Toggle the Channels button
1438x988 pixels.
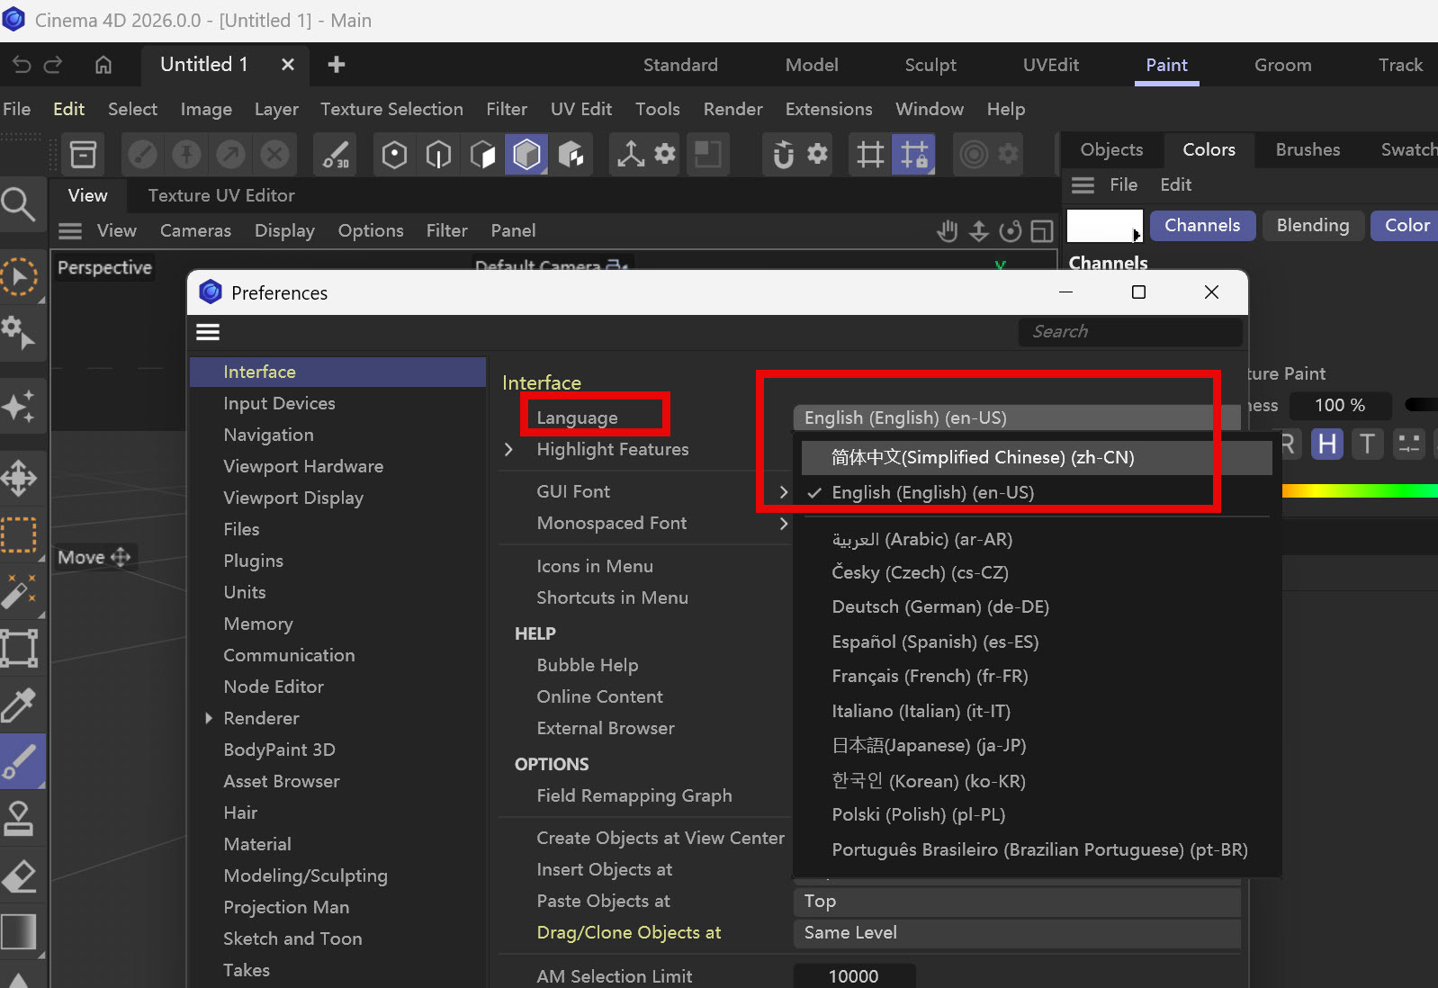point(1201,226)
